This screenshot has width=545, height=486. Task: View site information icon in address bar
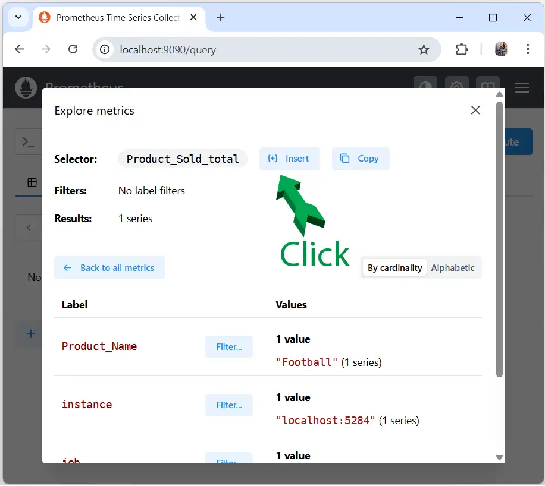(105, 50)
